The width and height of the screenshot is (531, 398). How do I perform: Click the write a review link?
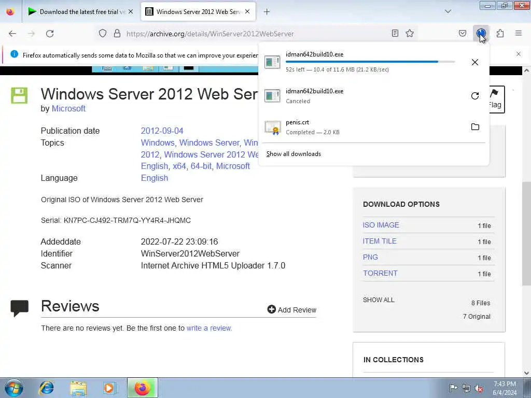click(209, 328)
